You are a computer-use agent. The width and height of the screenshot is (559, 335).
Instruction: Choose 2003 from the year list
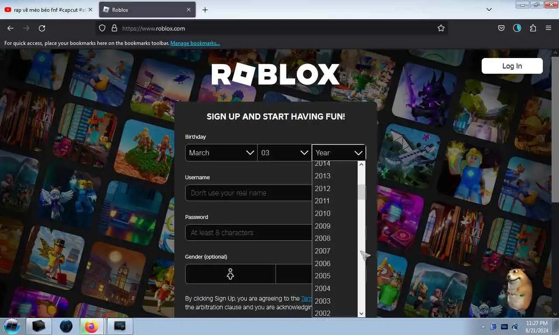(x=335, y=301)
